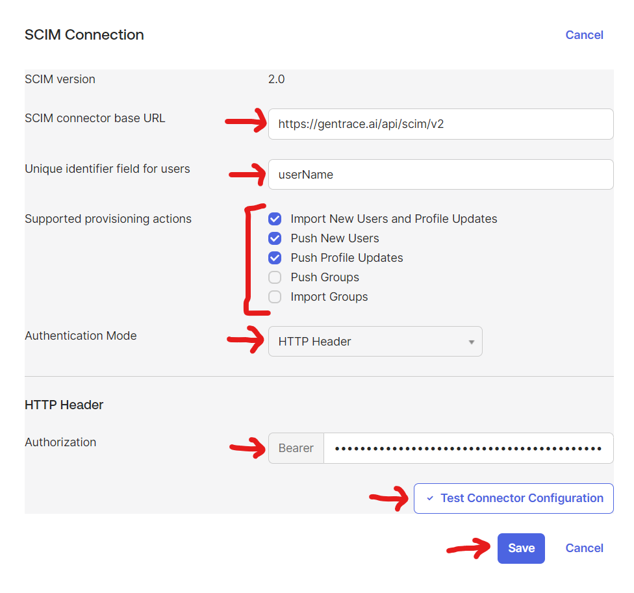Enable the Push Groups provisioning action
This screenshot has height=593, width=634.
coord(275,277)
